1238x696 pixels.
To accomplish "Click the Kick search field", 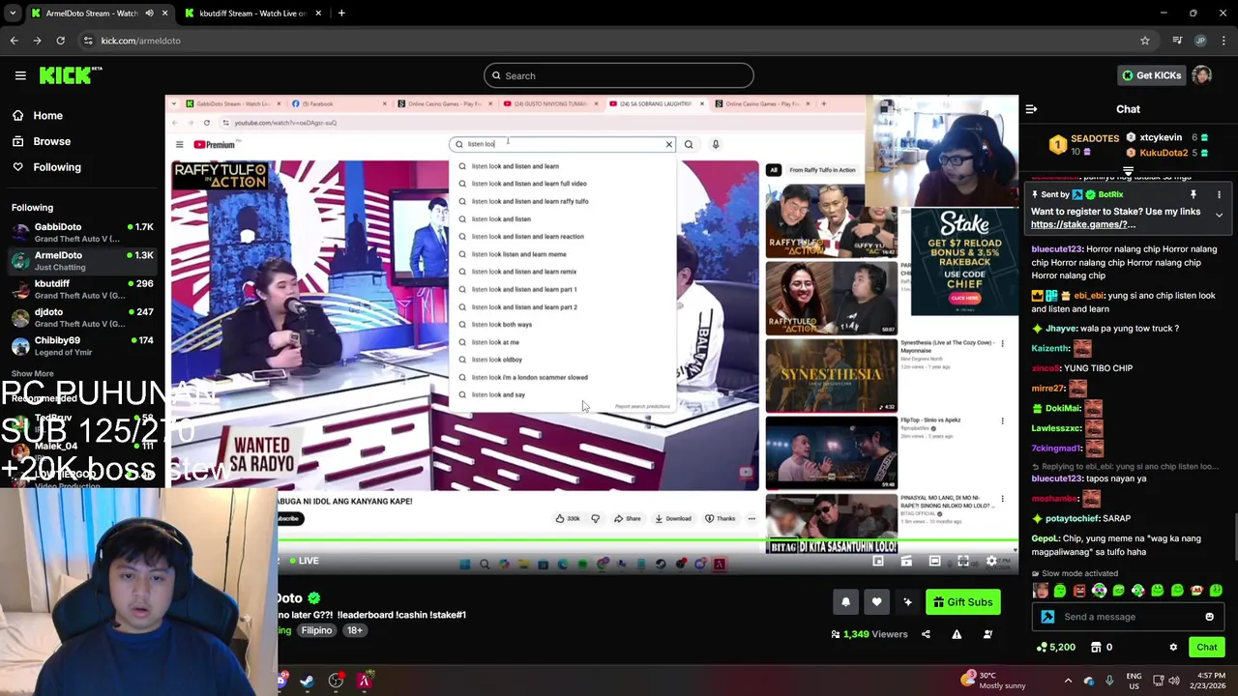I will pos(619,75).
